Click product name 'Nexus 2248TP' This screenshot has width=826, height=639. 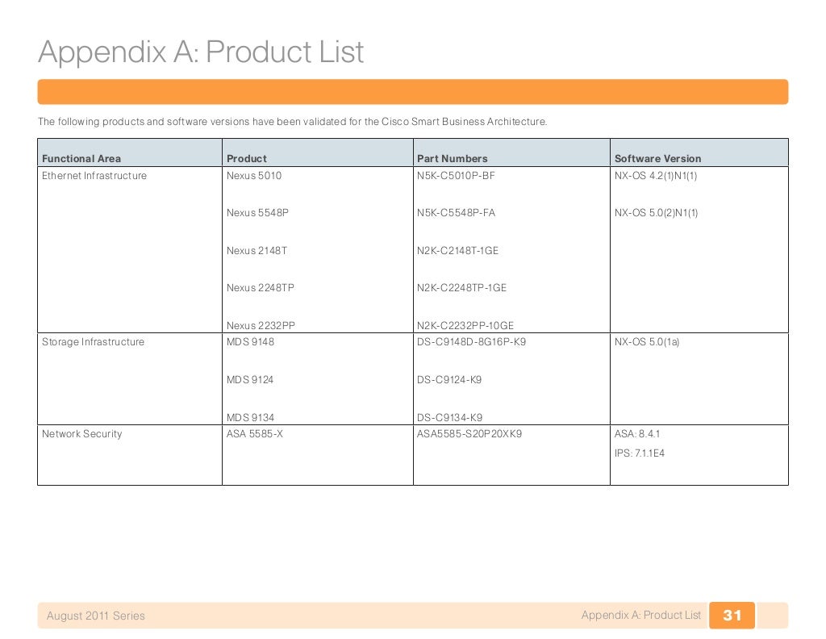pos(261,287)
